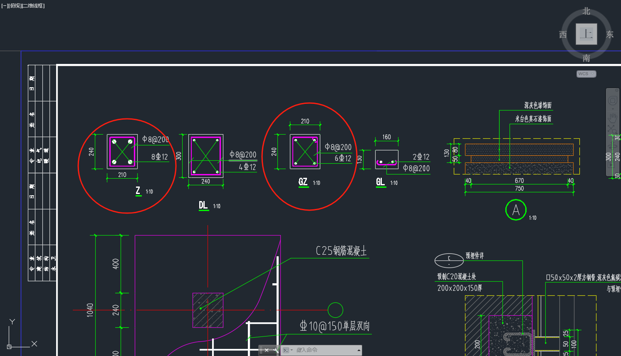Select the 4⌀12 rebar label in DL

coord(247,167)
